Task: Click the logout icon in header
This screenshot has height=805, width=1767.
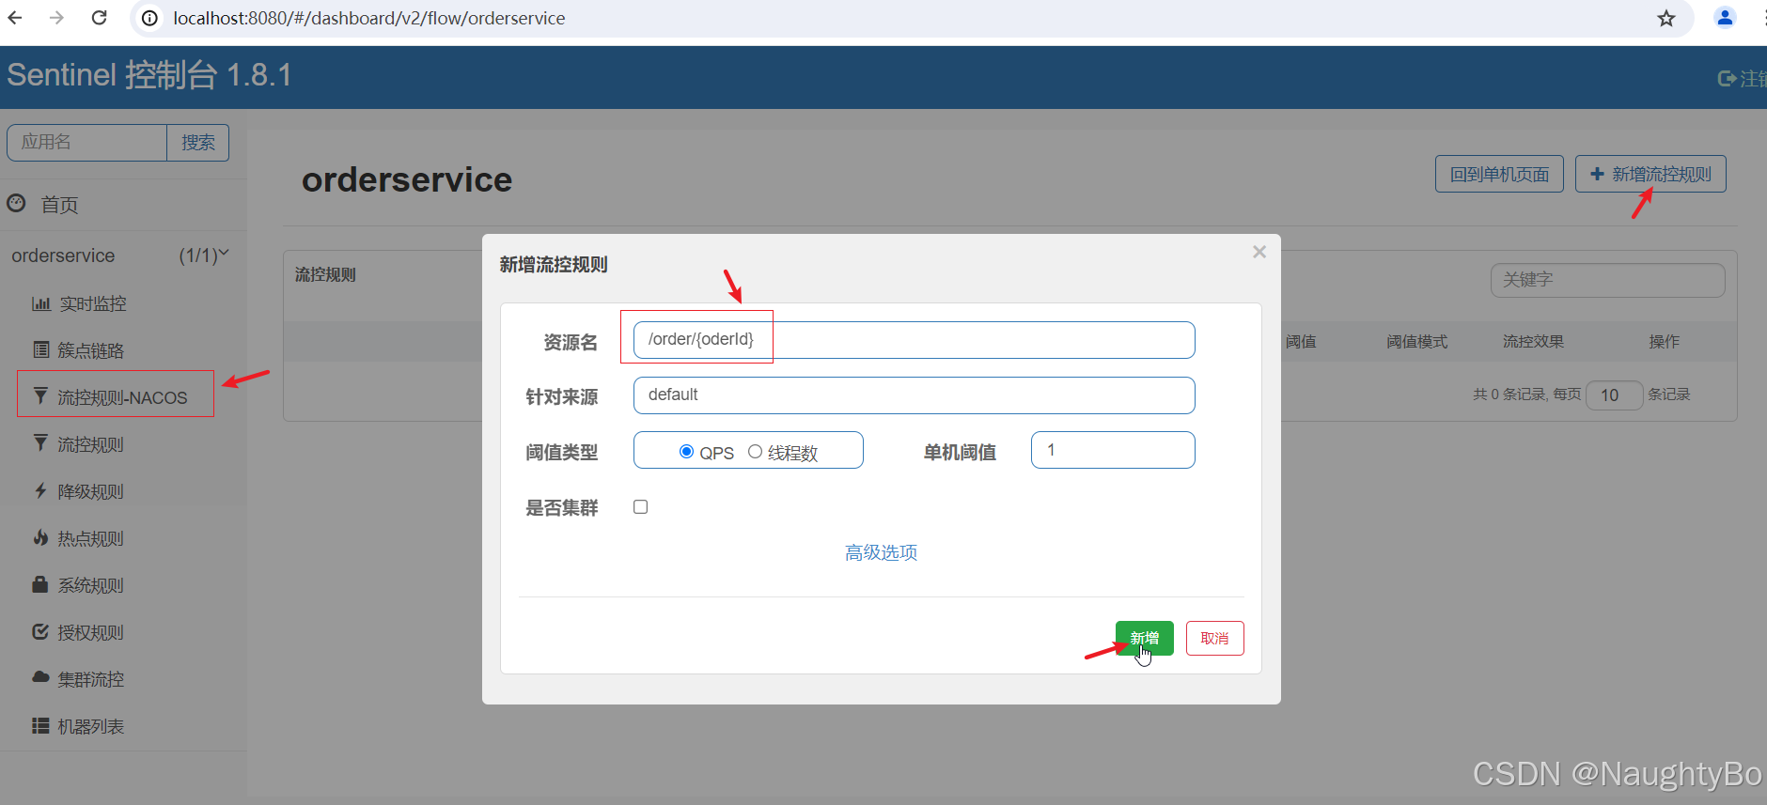Action: coord(1727,79)
